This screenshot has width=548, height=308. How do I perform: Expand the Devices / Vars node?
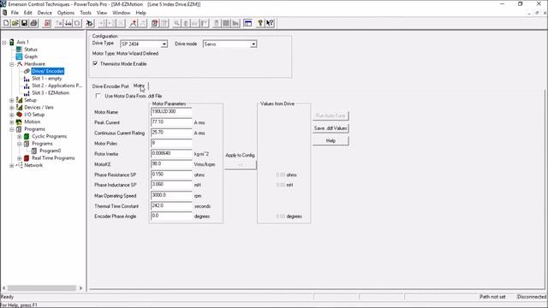point(11,108)
